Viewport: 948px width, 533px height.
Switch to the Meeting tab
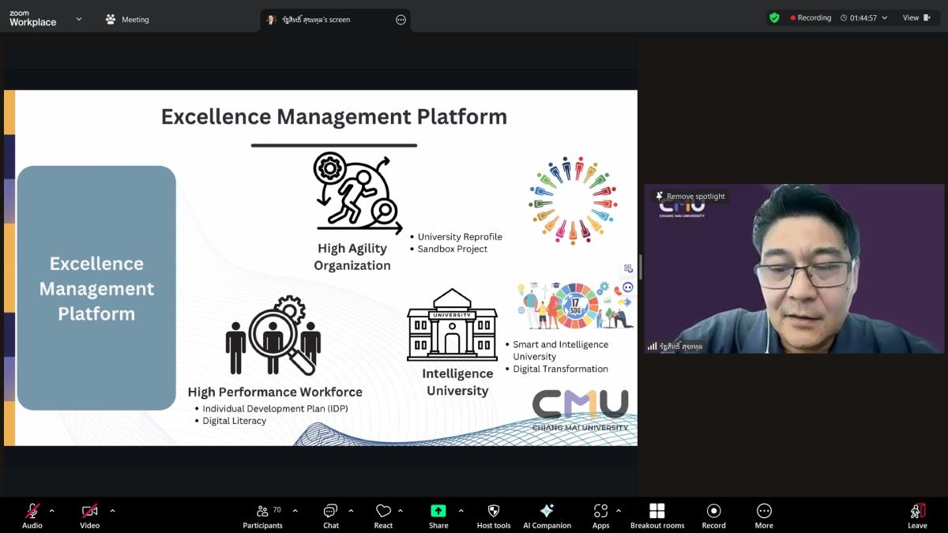click(x=127, y=19)
